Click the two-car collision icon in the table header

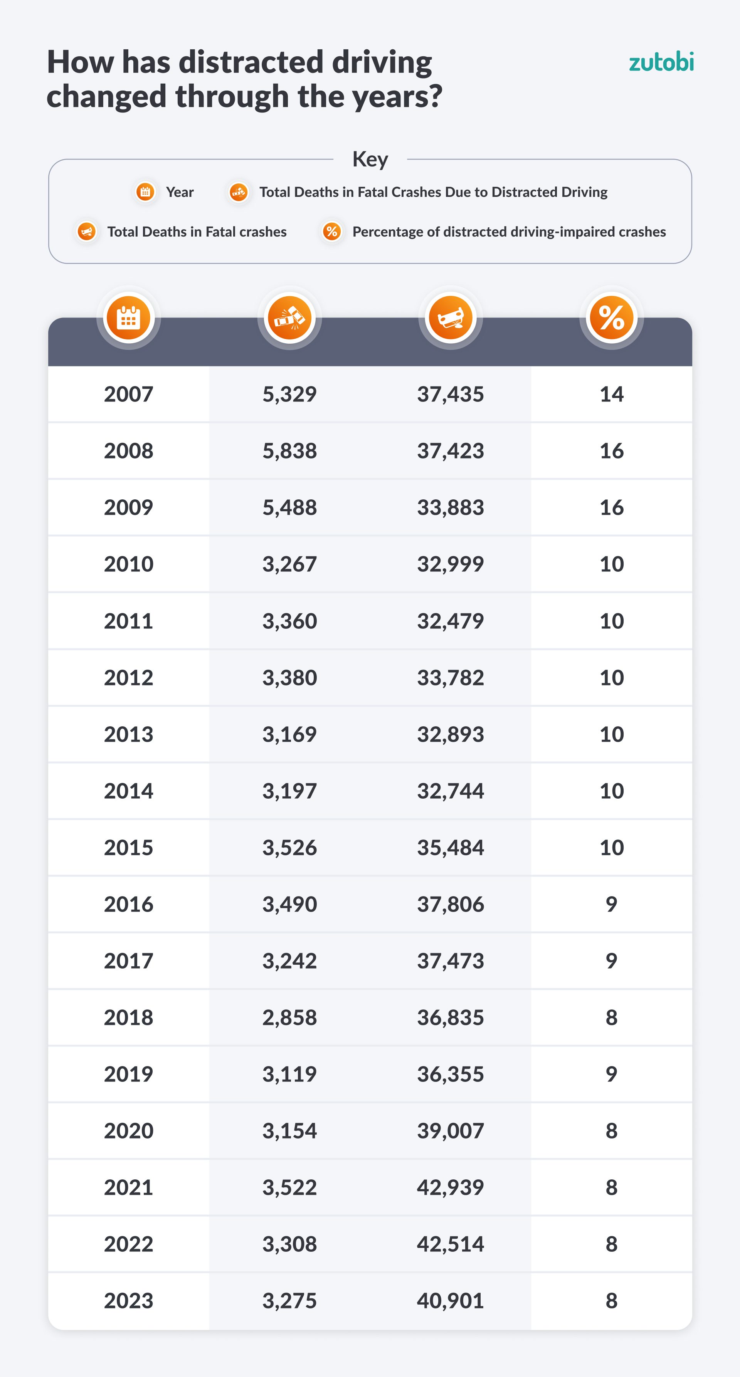(x=290, y=318)
